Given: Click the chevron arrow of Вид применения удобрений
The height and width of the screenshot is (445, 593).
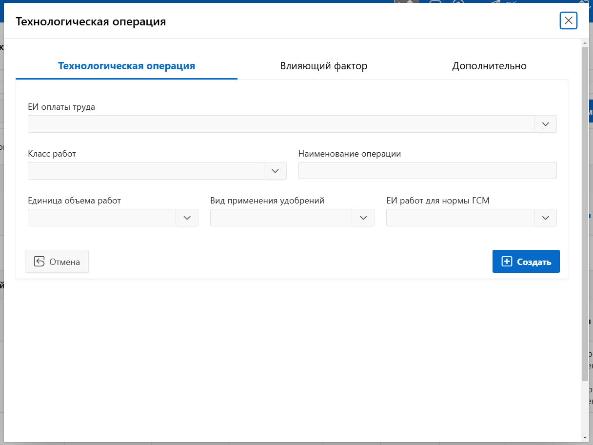Looking at the screenshot, I should (363, 218).
